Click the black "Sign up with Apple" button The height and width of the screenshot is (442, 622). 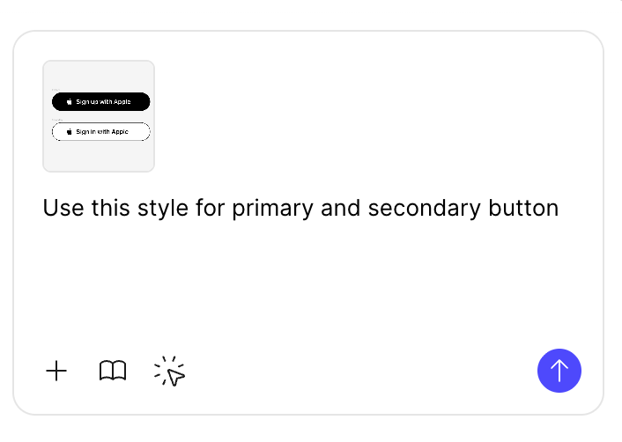pos(100,102)
